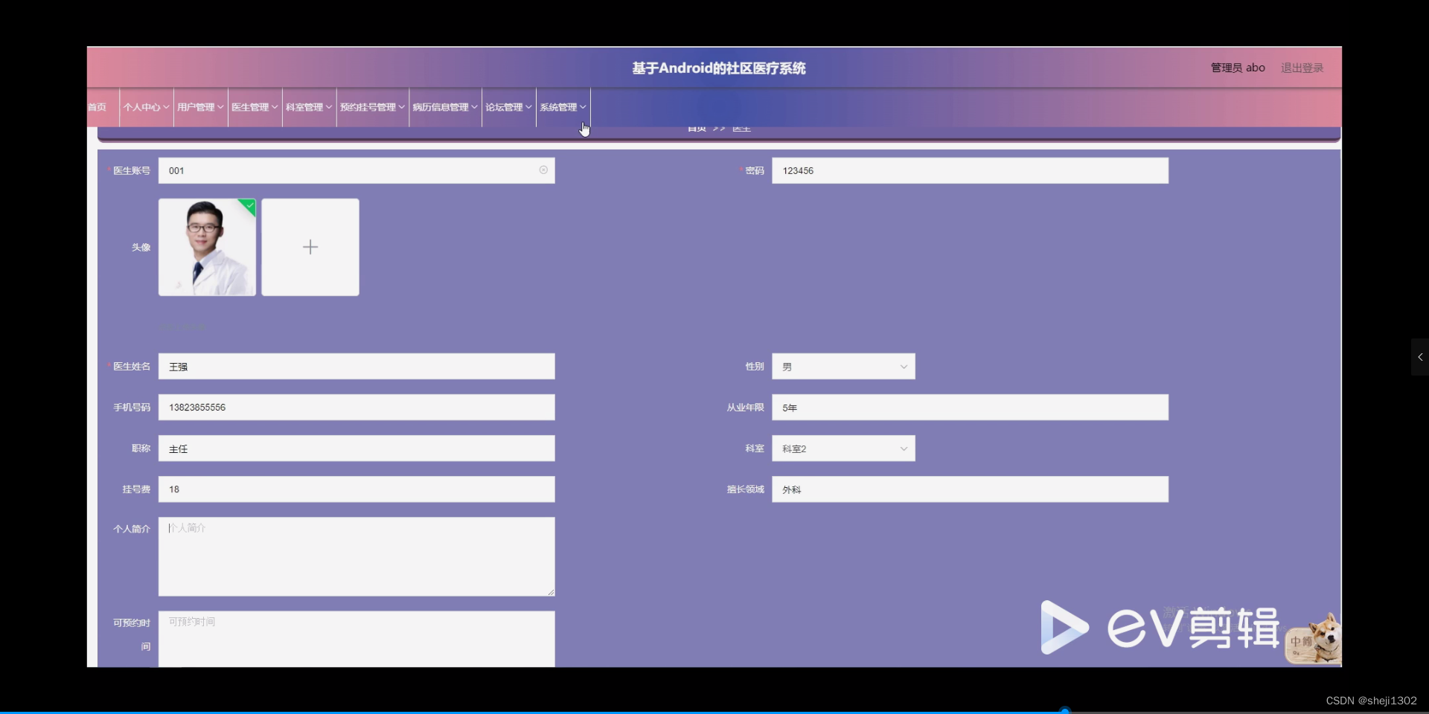1429x714 pixels.
Task: Clear the 医生账号 field using the × icon
Action: pyautogui.click(x=544, y=170)
